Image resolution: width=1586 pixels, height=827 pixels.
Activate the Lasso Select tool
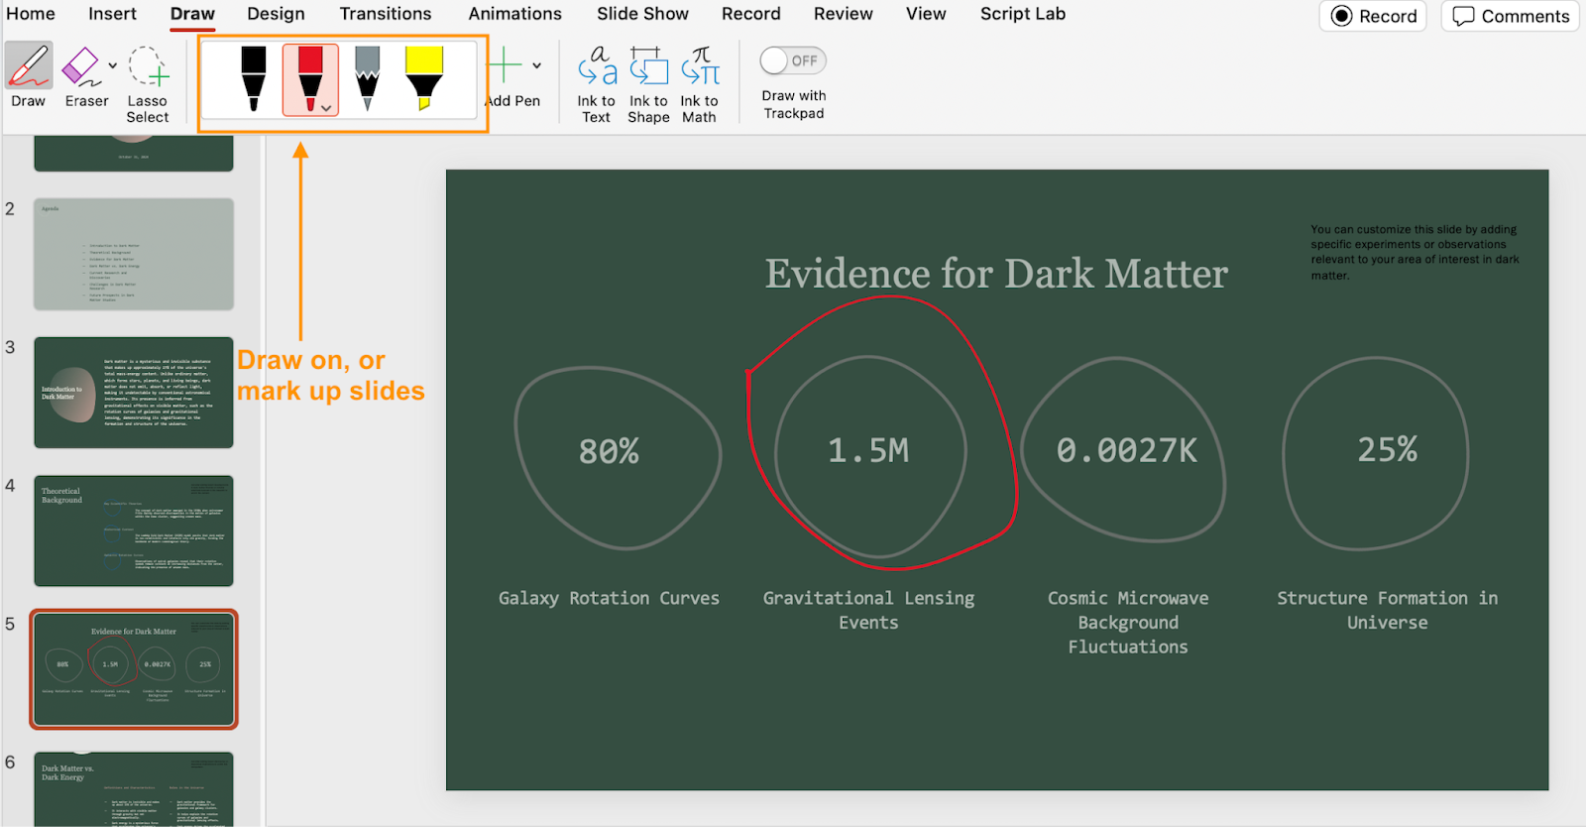click(148, 67)
